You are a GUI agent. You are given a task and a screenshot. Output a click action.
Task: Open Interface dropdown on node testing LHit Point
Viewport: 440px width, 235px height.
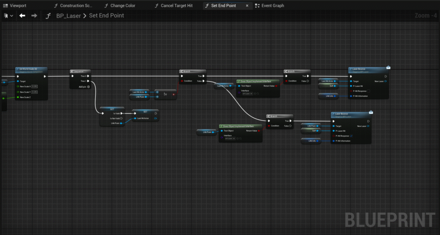click(230, 139)
